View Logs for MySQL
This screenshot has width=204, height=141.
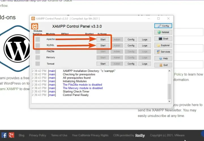[x=144, y=46]
